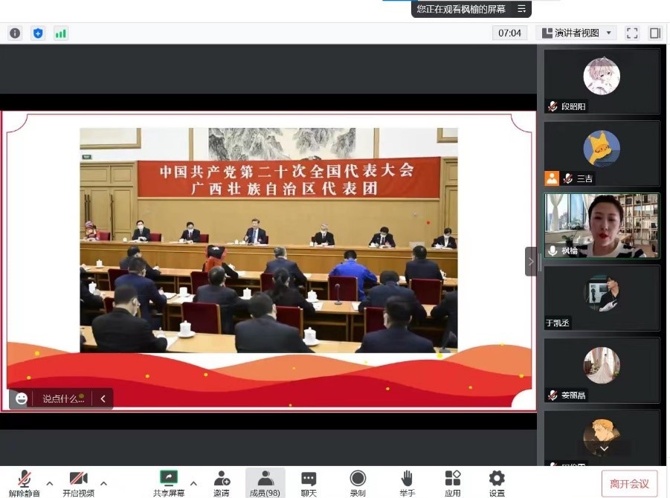Click 姜丽晶's muted microphone icon
This screenshot has width=670, height=498.
[553, 395]
